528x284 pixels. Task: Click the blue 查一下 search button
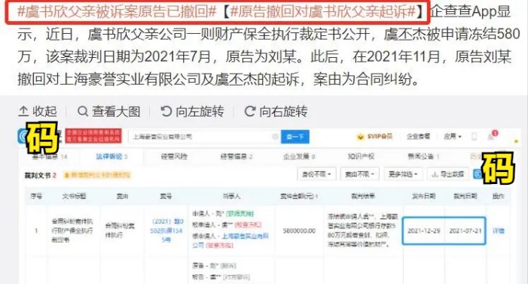click(295, 137)
